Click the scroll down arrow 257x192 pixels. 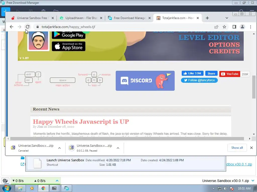point(254,134)
